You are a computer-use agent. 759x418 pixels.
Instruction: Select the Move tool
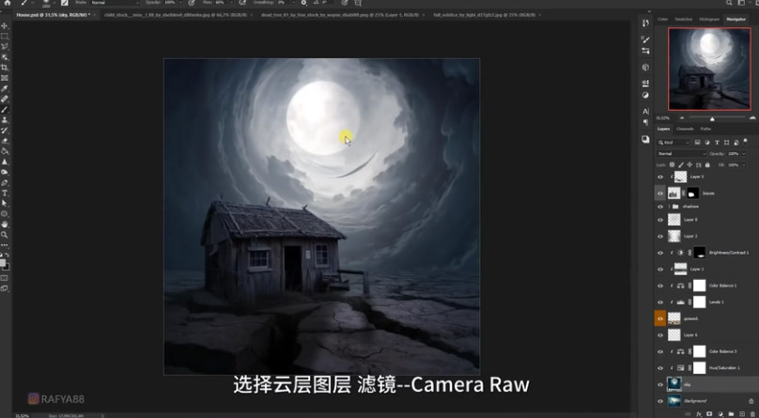pos(5,26)
